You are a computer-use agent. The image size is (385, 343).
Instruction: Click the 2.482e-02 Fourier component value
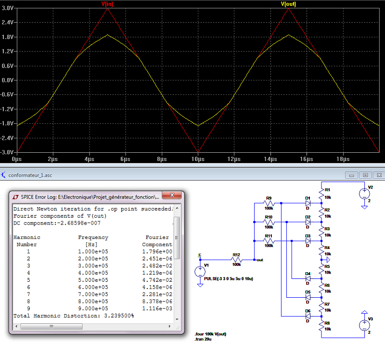pos(157,266)
